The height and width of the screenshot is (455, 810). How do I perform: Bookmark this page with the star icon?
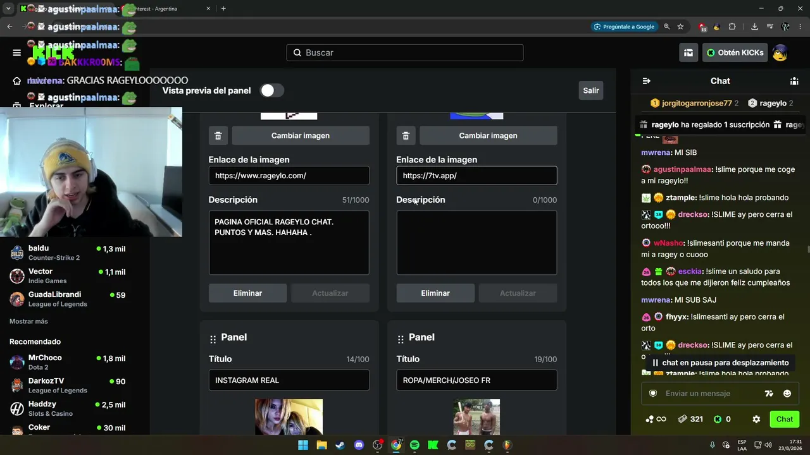[680, 27]
